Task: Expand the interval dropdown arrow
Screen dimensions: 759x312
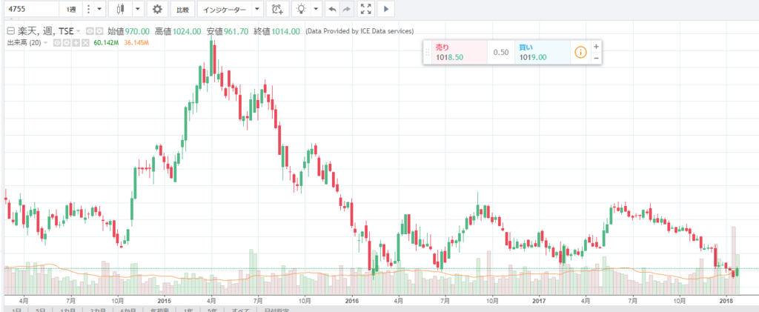Action: tap(99, 9)
